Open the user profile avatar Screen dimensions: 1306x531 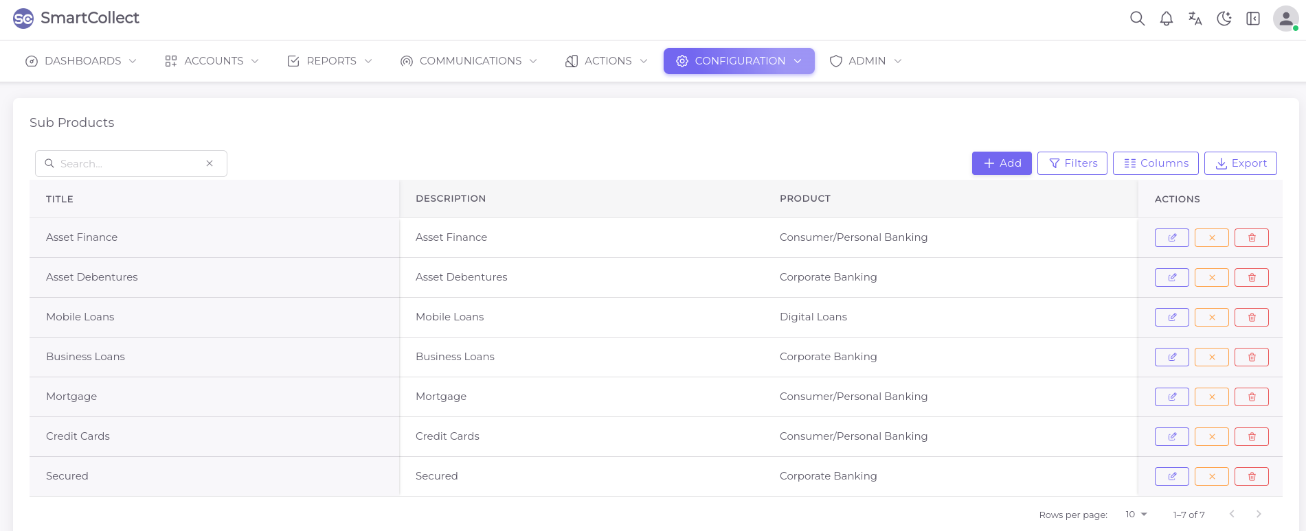point(1285,19)
